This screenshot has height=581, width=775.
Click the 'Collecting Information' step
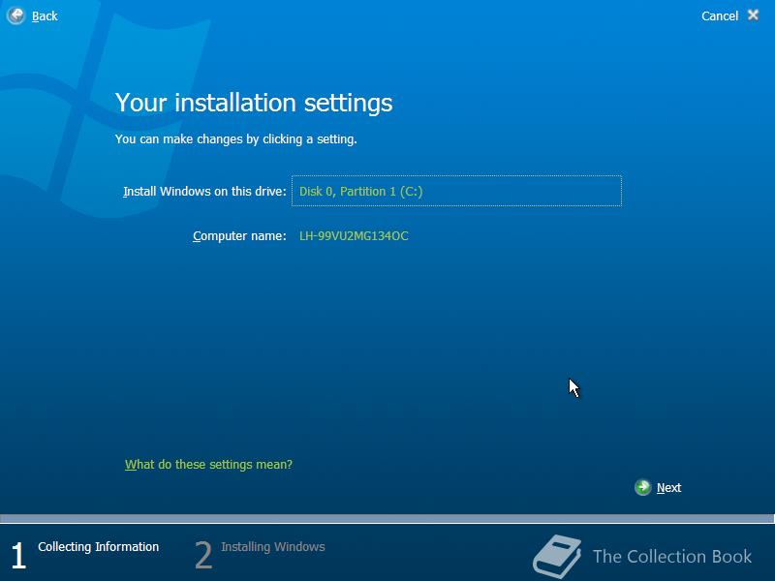coord(99,547)
